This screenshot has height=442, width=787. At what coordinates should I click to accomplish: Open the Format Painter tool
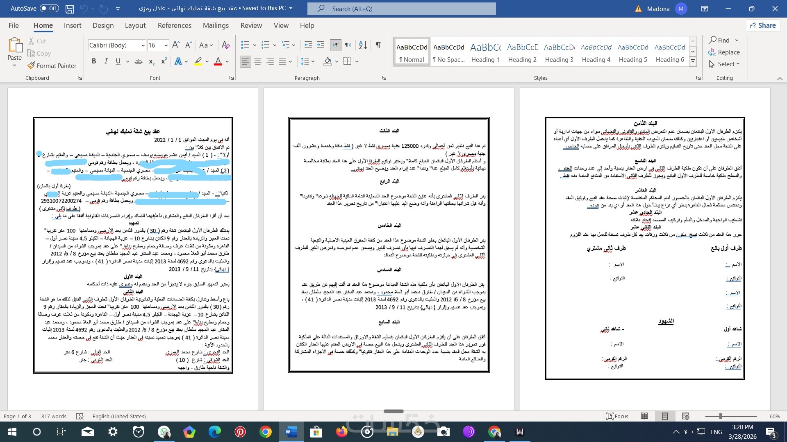tap(52, 65)
